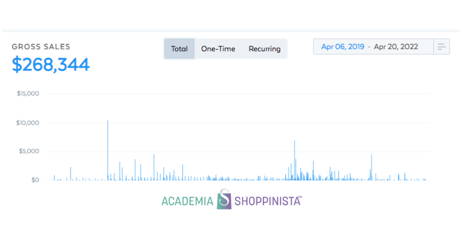This screenshot has width=464, height=239.
Task: Click the tall bar at far right of chart
Action: pyautogui.click(x=371, y=168)
